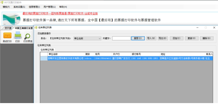Close the 往来单位列表 dialog

[214, 28]
